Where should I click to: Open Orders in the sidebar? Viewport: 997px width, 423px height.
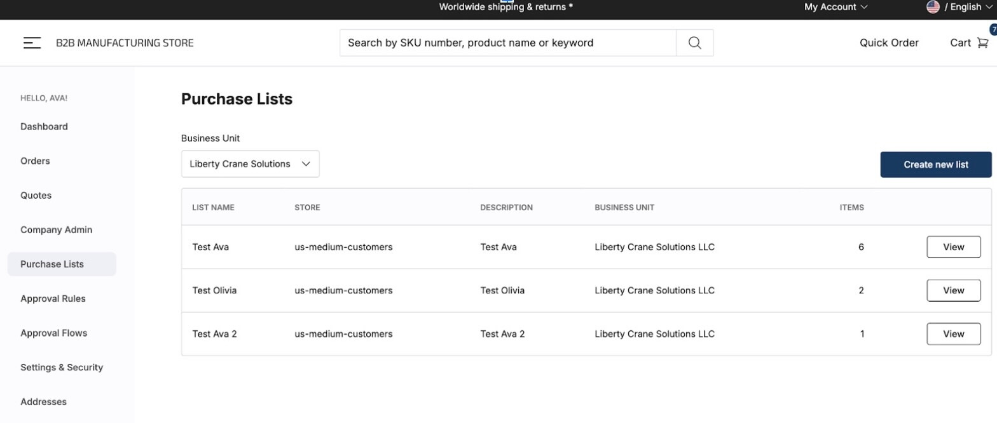35,161
